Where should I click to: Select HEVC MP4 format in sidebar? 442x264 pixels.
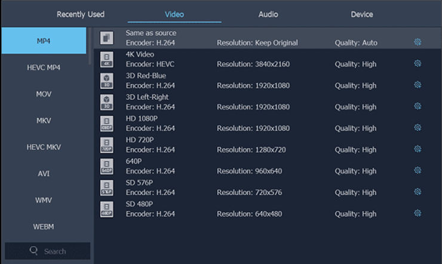[44, 67]
